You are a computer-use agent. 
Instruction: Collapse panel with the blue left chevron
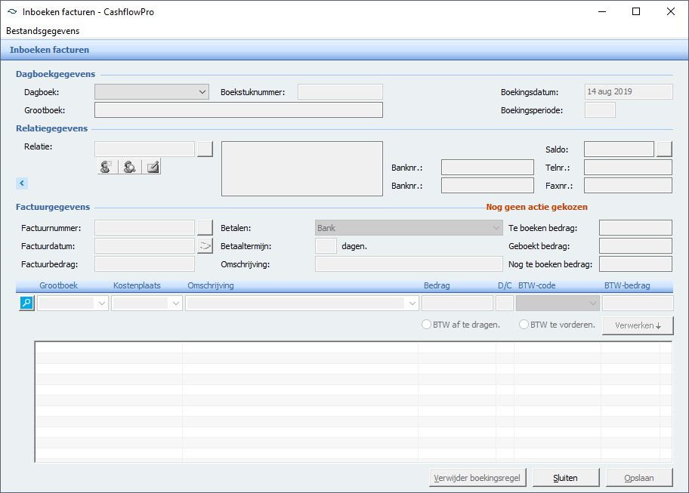[x=21, y=183]
